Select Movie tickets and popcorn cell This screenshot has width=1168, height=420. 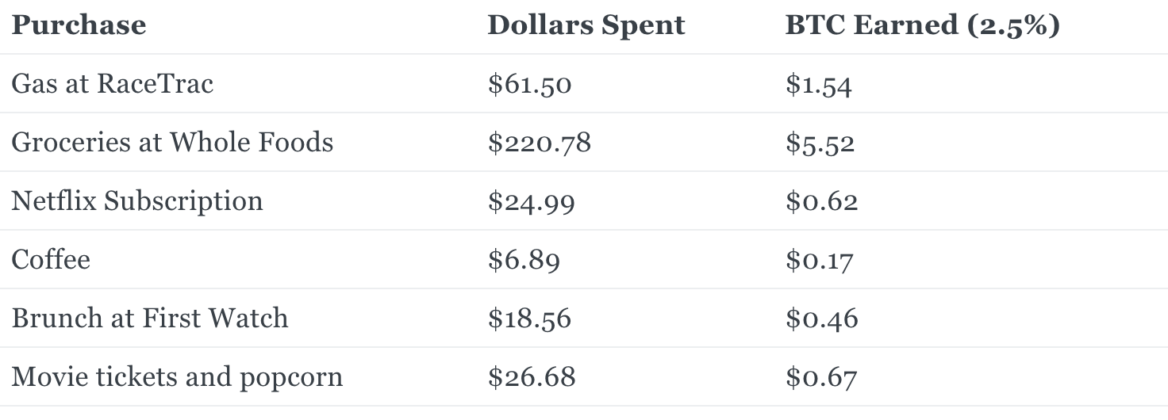pos(177,377)
